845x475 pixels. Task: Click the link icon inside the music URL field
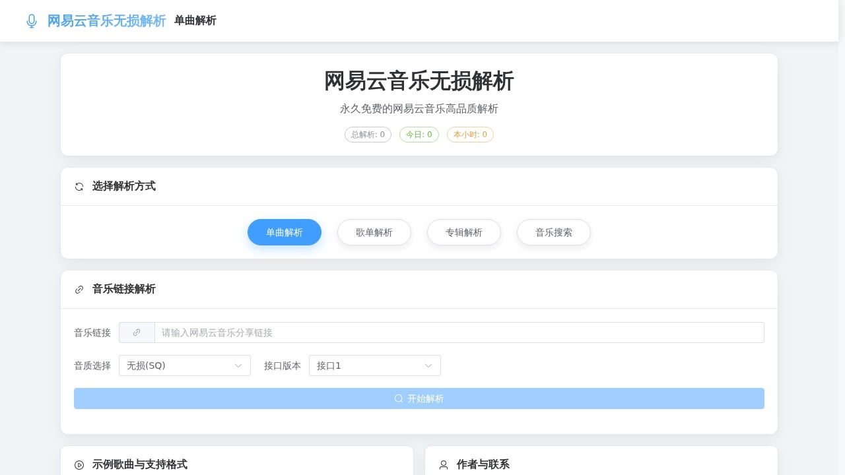137,332
